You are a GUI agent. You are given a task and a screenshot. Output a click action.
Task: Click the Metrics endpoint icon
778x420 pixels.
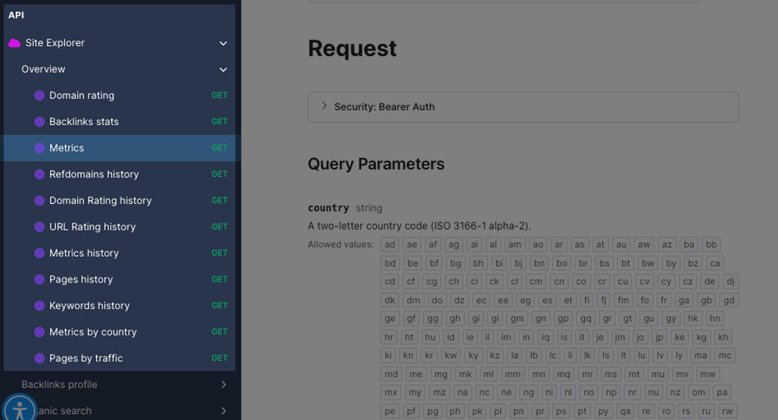click(39, 148)
